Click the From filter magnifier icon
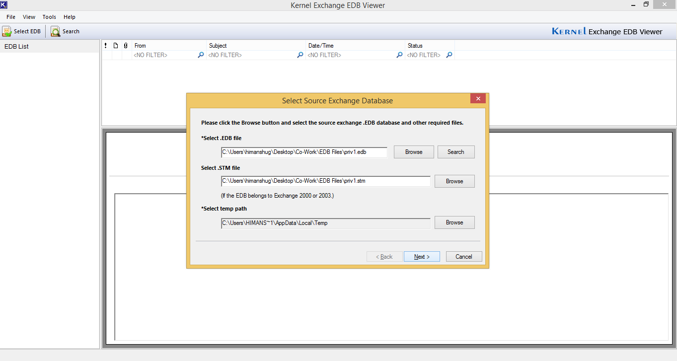 click(201, 55)
